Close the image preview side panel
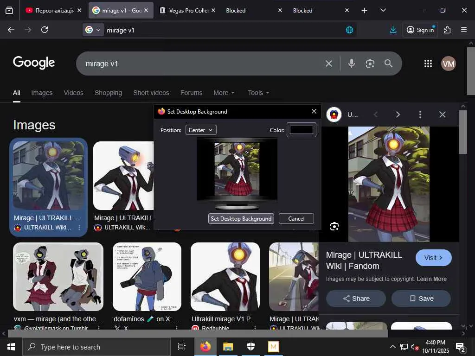Image resolution: width=475 pixels, height=356 pixels. tap(442, 114)
